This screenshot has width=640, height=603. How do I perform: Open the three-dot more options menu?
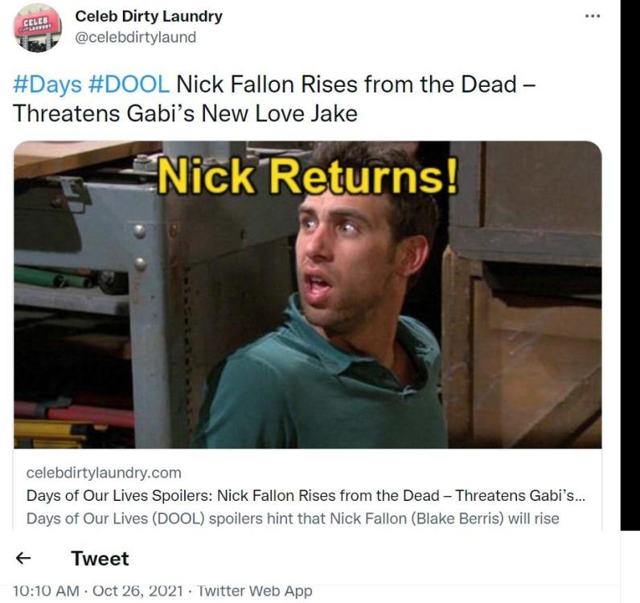tap(593, 16)
